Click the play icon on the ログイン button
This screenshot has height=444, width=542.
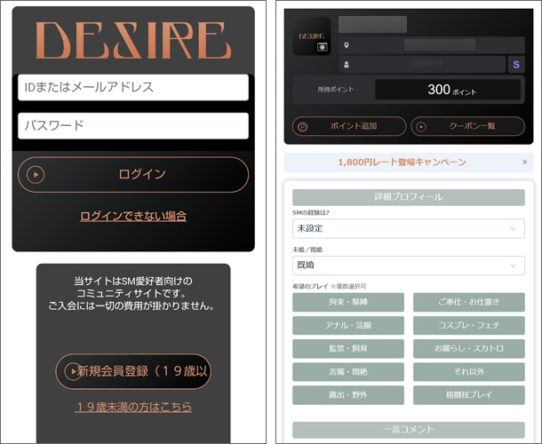click(x=36, y=175)
